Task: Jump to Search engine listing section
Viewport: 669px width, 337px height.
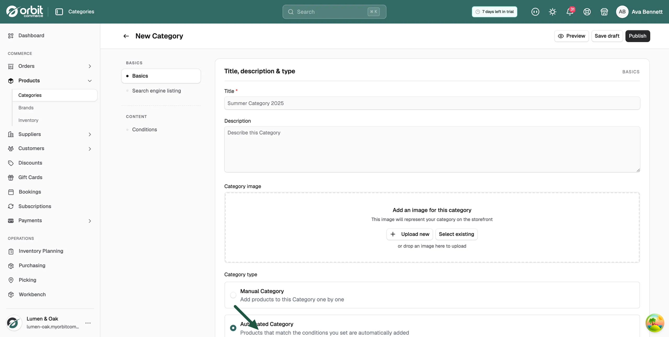Action: click(161, 91)
